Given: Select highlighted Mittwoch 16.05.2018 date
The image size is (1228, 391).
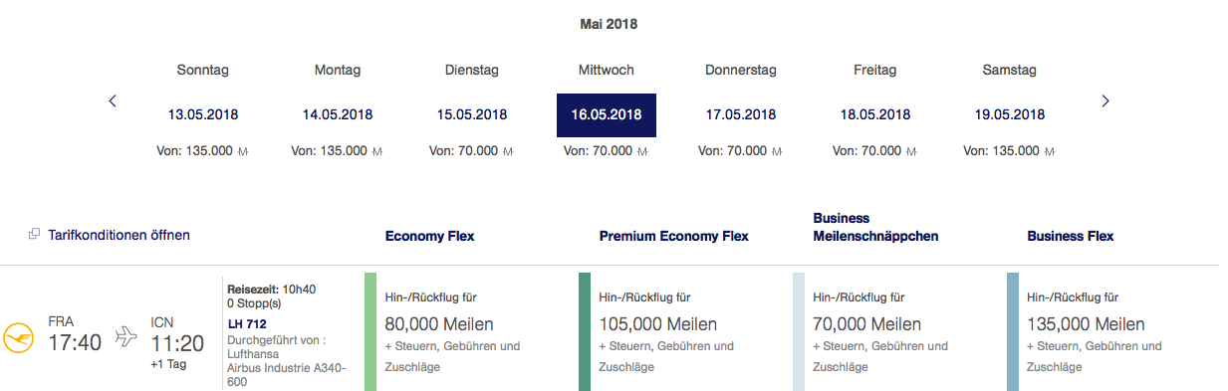Looking at the screenshot, I should 607,114.
